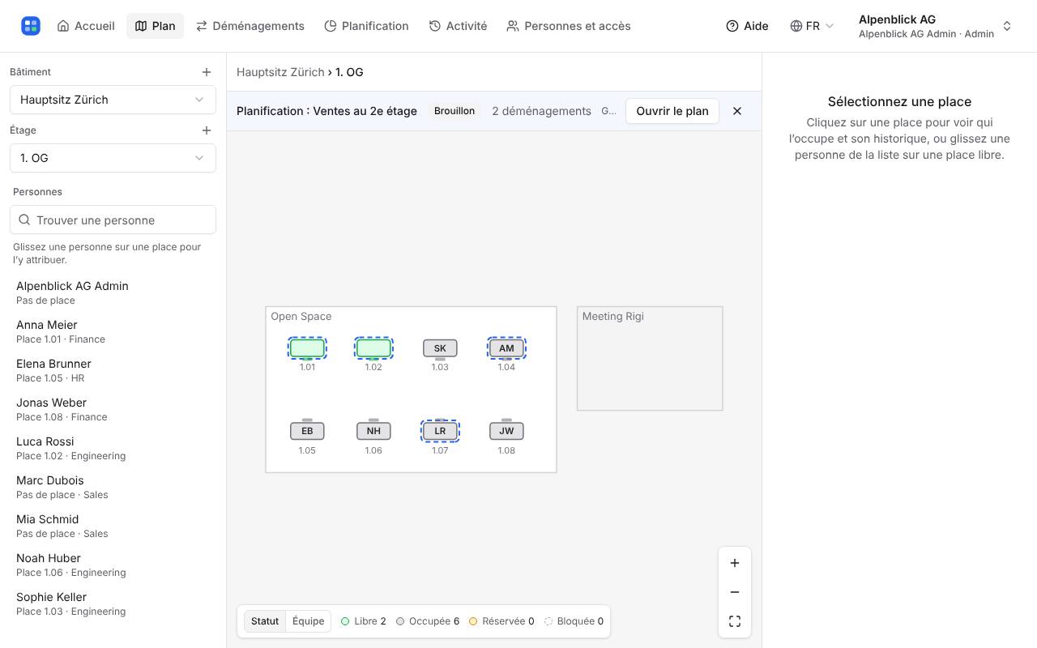The height and width of the screenshot is (648, 1037).
Task: Select free desk 1.02
Action: click(373, 348)
